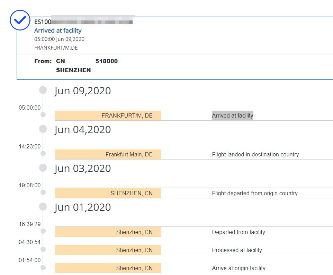Click the Jun 09,2020 timeline dot
The width and height of the screenshot is (333, 275).
coord(43,91)
